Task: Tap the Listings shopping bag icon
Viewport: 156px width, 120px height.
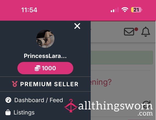Action: 8,112
